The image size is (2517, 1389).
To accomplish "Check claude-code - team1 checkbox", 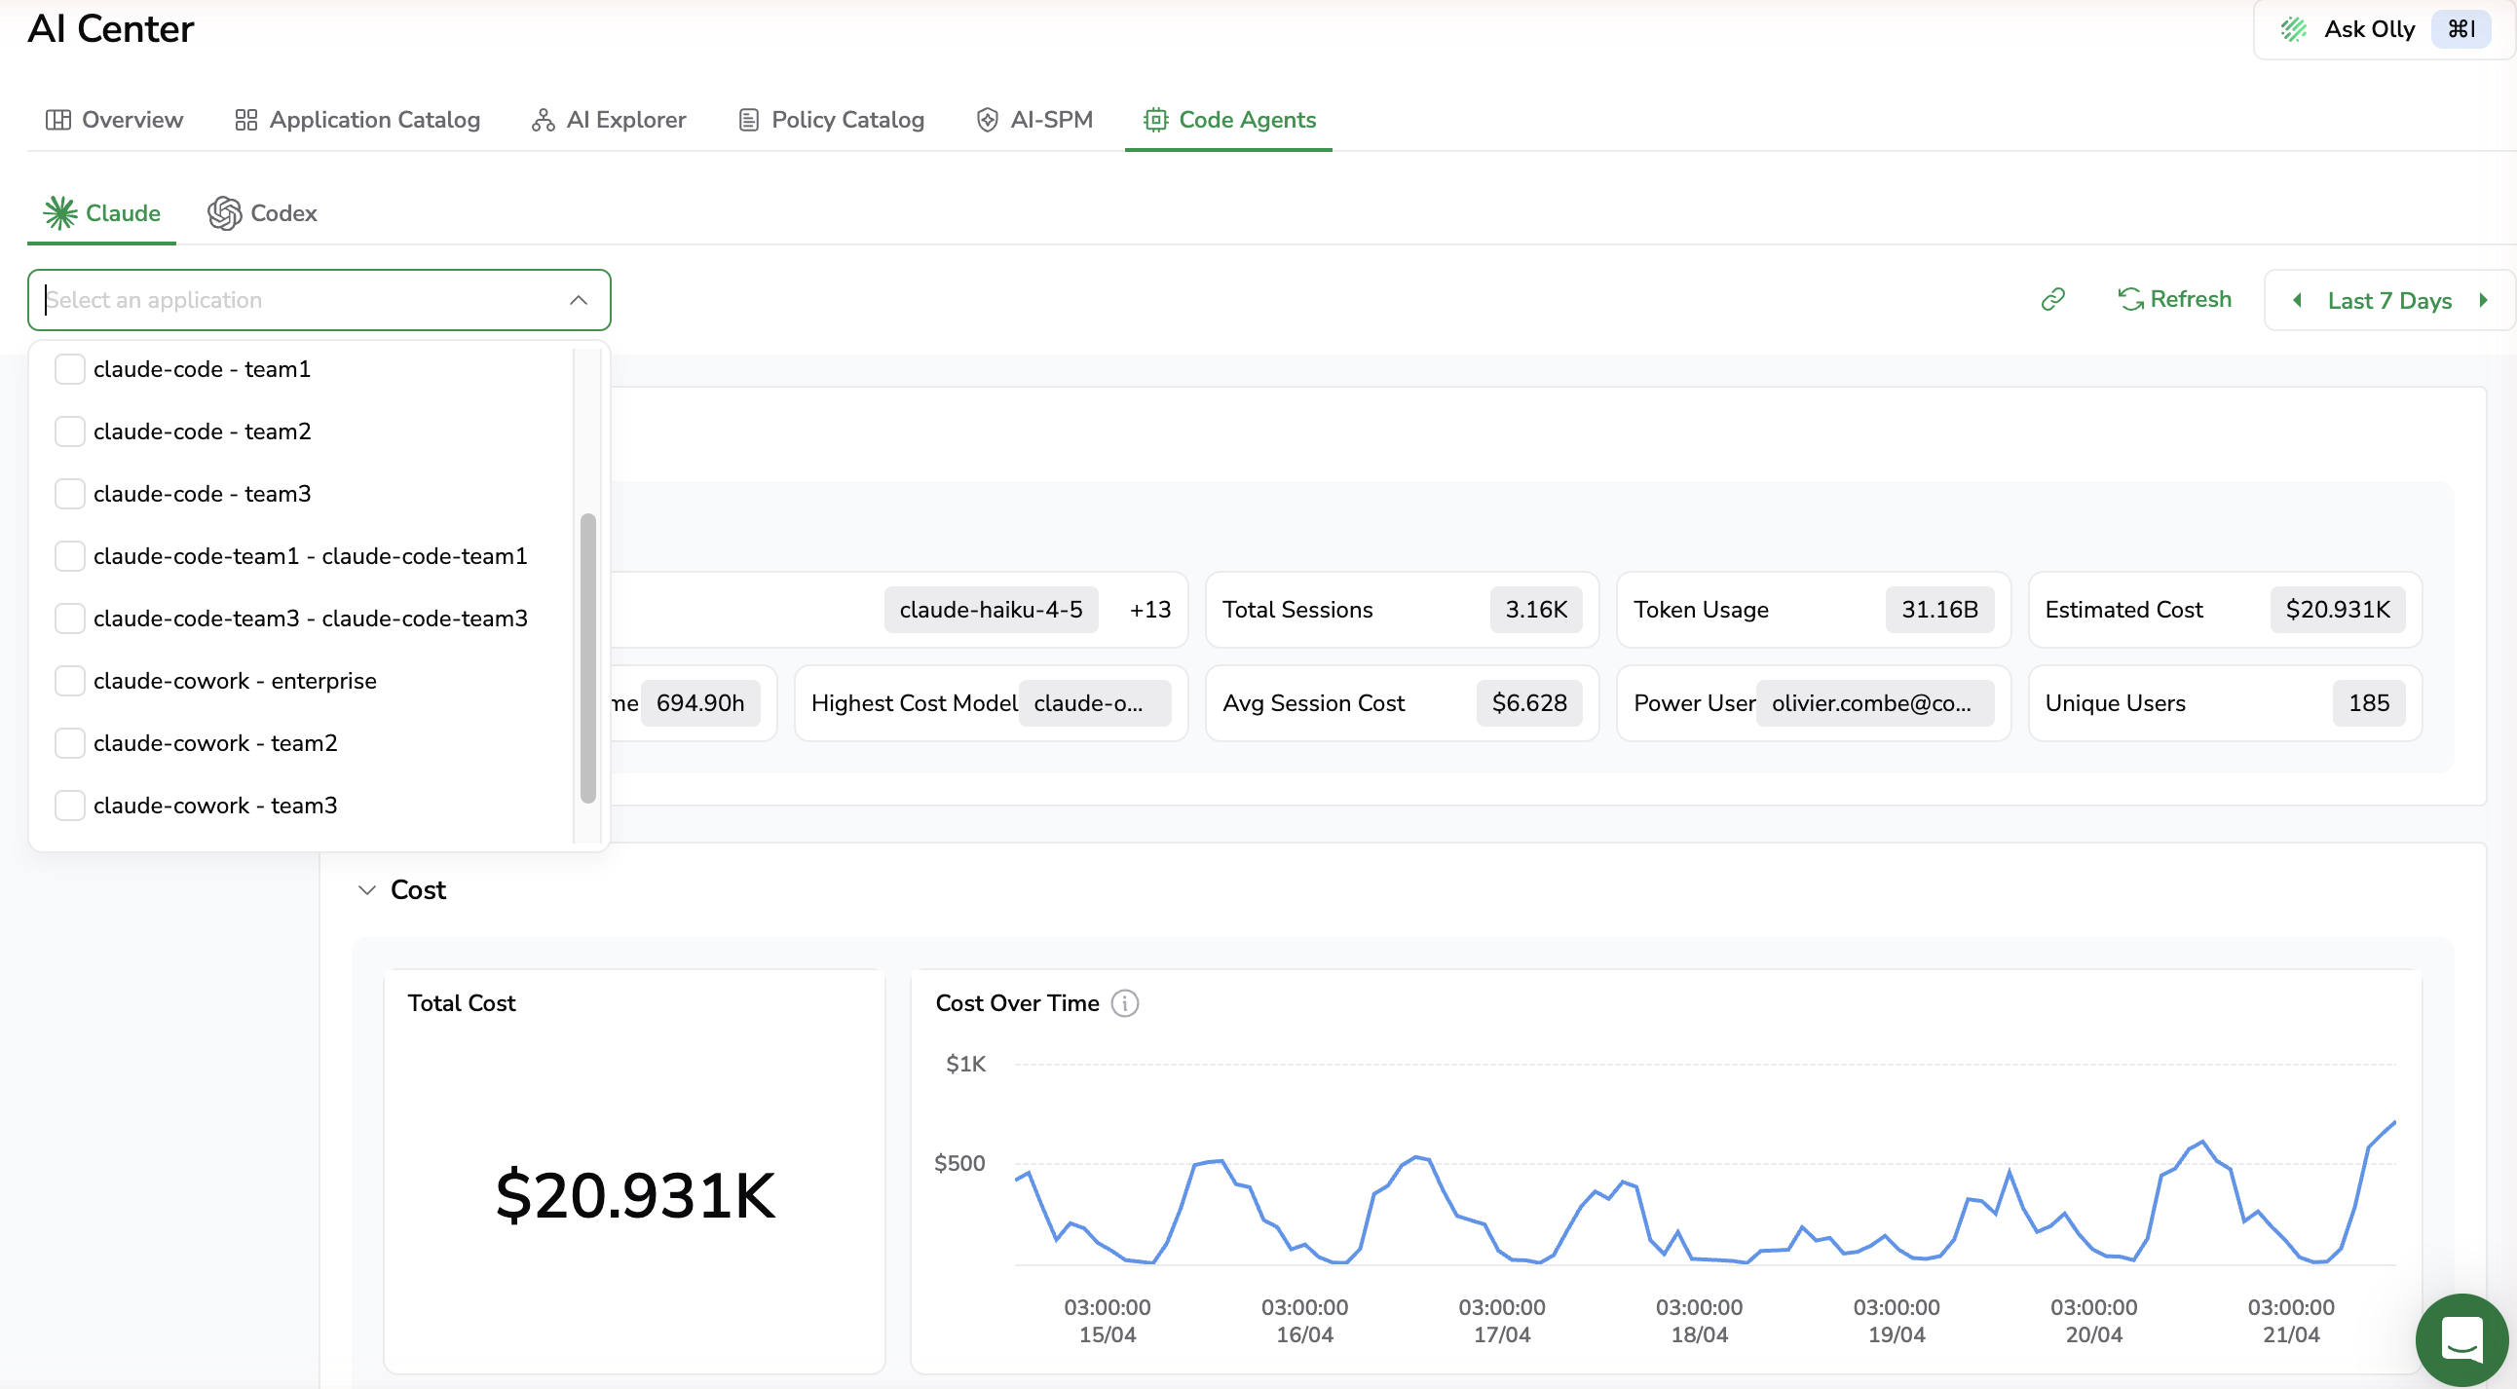I will tap(69, 369).
